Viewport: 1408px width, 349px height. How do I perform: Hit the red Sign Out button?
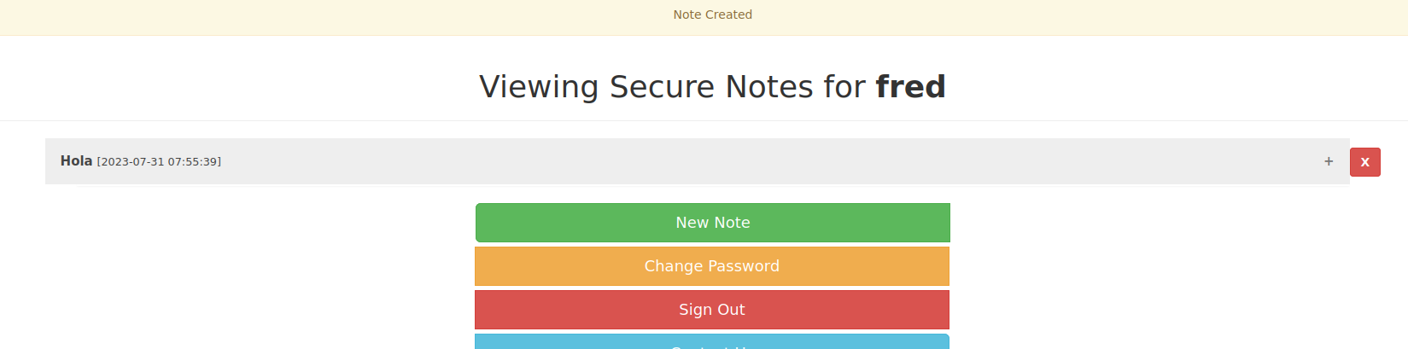(712, 310)
